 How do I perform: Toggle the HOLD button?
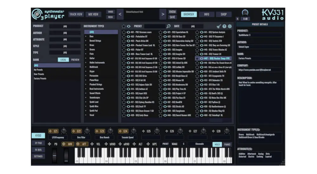click(x=217, y=144)
